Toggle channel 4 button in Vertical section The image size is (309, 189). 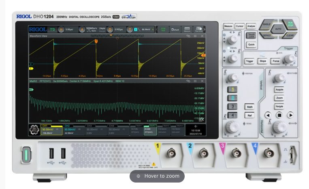point(232,115)
